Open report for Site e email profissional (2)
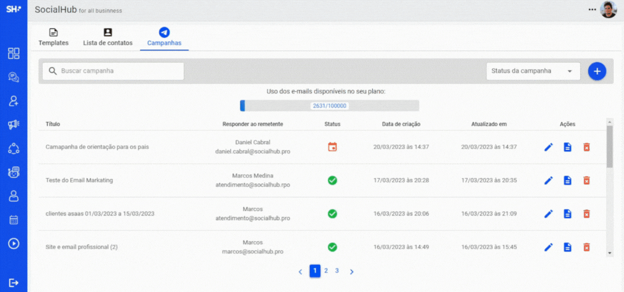Viewport: 624px width, 292px height. point(568,248)
